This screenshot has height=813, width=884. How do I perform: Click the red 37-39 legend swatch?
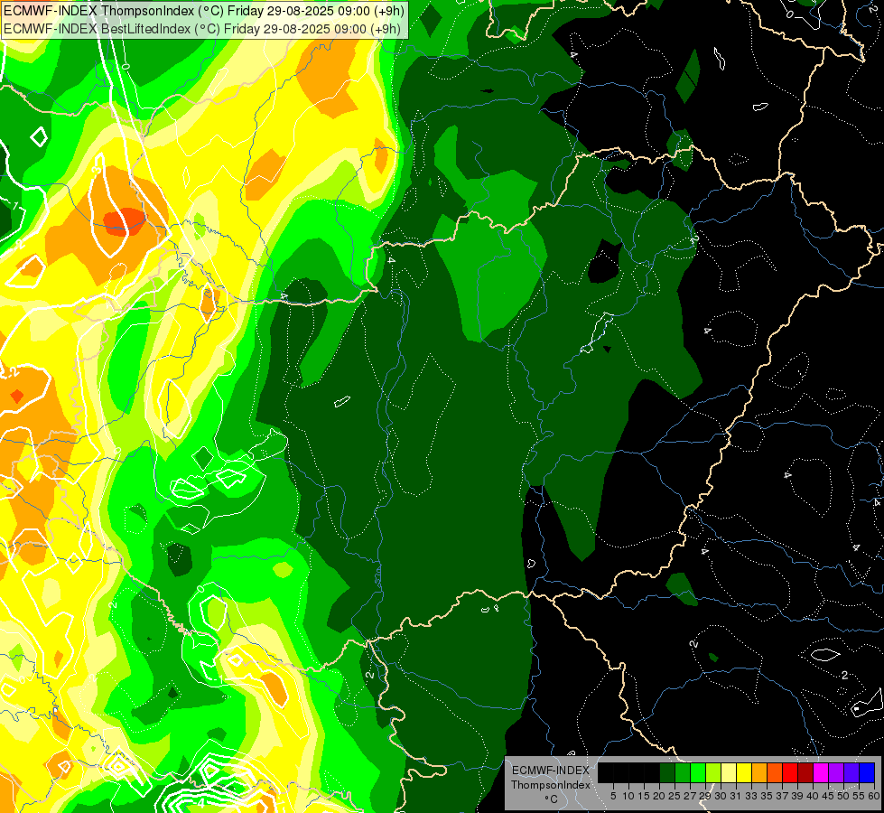tap(790, 773)
